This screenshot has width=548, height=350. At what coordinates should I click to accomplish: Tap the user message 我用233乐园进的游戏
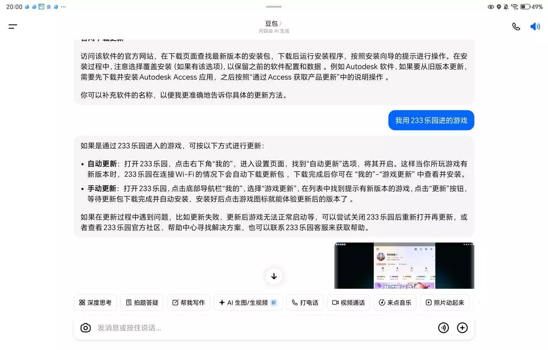[x=431, y=120]
